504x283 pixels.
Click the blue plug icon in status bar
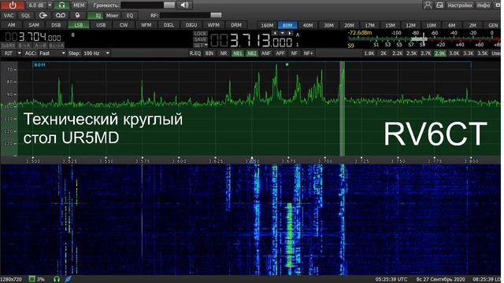point(68,279)
